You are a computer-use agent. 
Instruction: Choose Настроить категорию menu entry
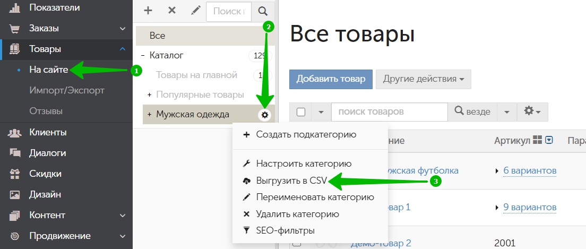pos(304,164)
